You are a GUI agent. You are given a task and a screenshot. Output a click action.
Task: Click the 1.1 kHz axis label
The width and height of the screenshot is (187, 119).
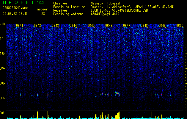[3, 39]
